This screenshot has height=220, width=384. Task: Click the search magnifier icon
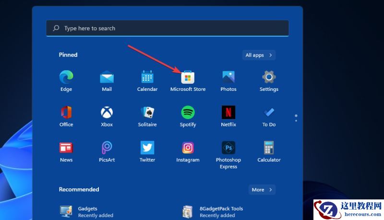[x=56, y=28]
